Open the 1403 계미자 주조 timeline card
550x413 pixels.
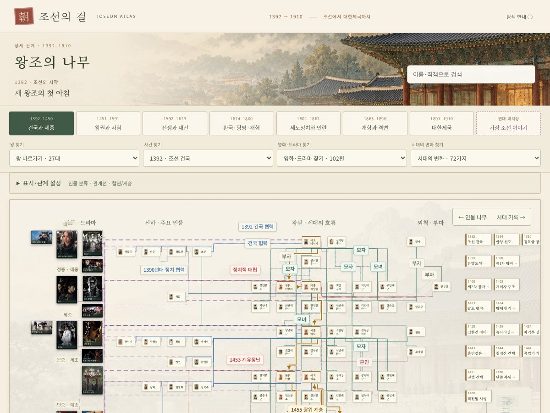point(507,285)
